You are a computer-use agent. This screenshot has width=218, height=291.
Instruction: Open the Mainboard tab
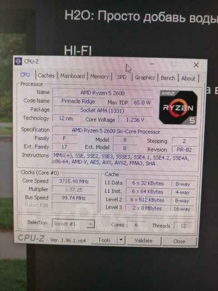click(x=72, y=76)
